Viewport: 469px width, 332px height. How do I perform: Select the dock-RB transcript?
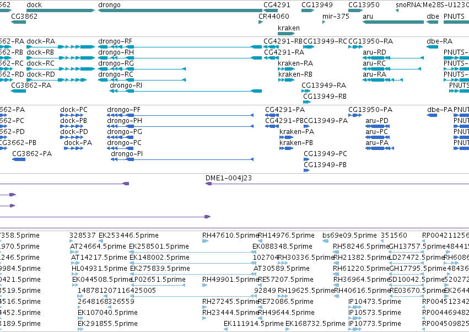coord(61,58)
